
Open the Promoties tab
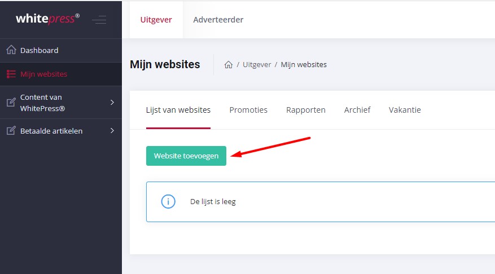[248, 110]
